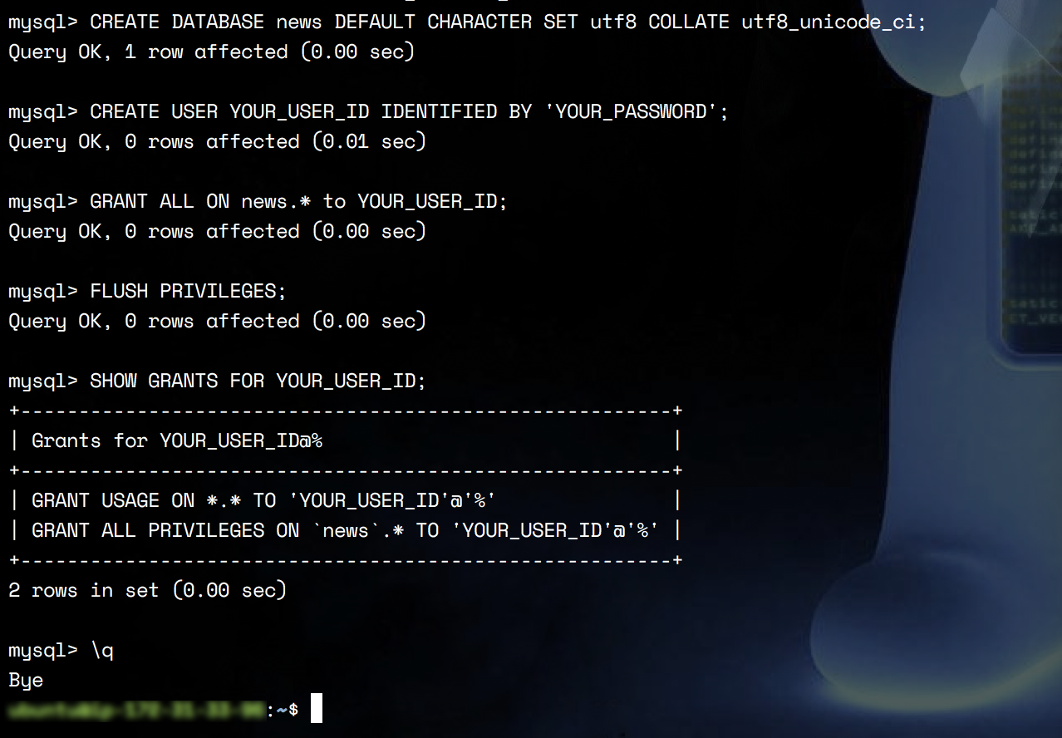This screenshot has width=1062, height=738.
Task: Click the FLUSH PRIVILEGES command line
Action: coord(147,292)
